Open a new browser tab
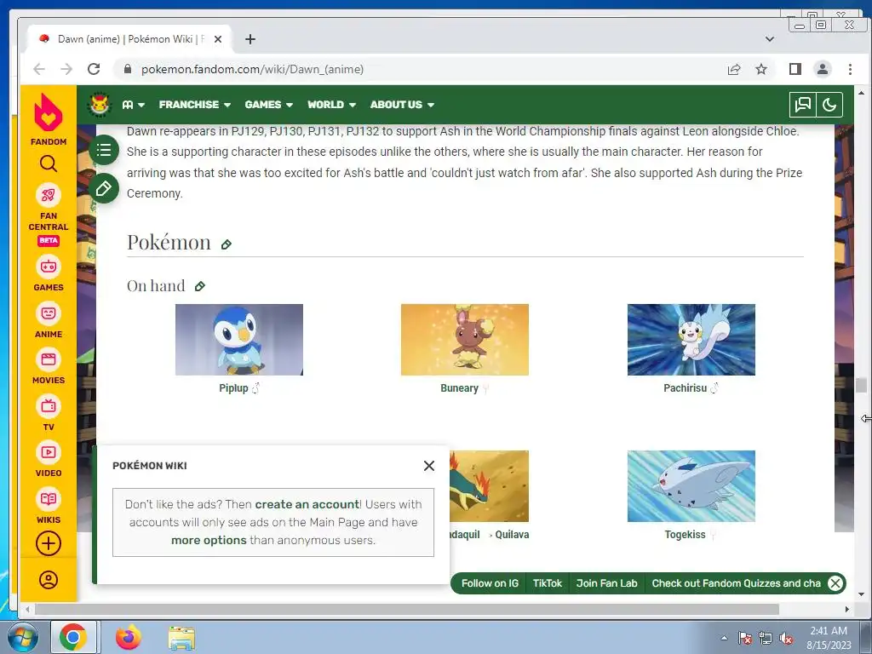Screen dimensions: 872x654 pos(250,39)
